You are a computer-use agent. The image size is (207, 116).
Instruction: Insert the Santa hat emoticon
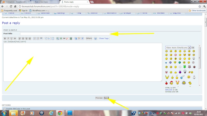(171, 83)
